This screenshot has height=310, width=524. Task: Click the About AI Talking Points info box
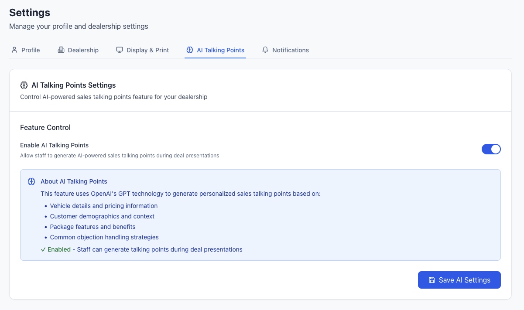[260, 215]
